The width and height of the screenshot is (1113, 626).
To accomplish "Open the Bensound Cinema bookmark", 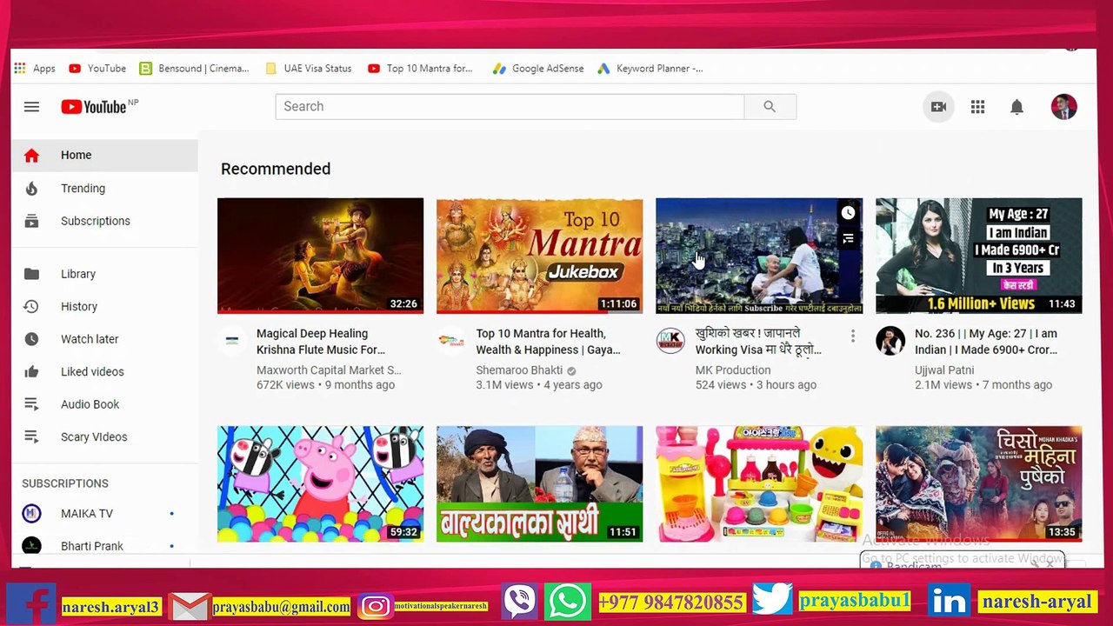I will (x=195, y=69).
